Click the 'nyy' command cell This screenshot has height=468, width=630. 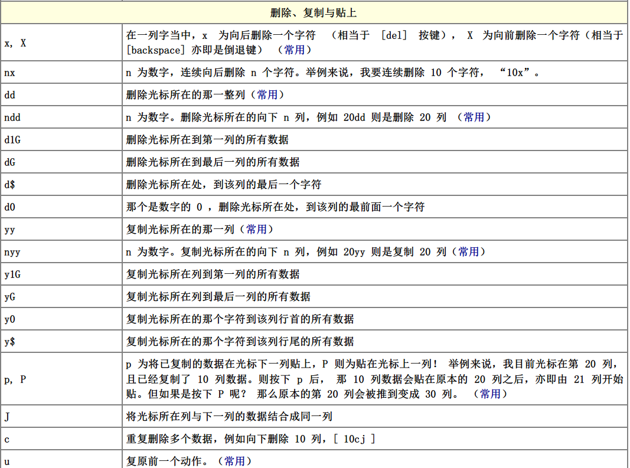61,252
